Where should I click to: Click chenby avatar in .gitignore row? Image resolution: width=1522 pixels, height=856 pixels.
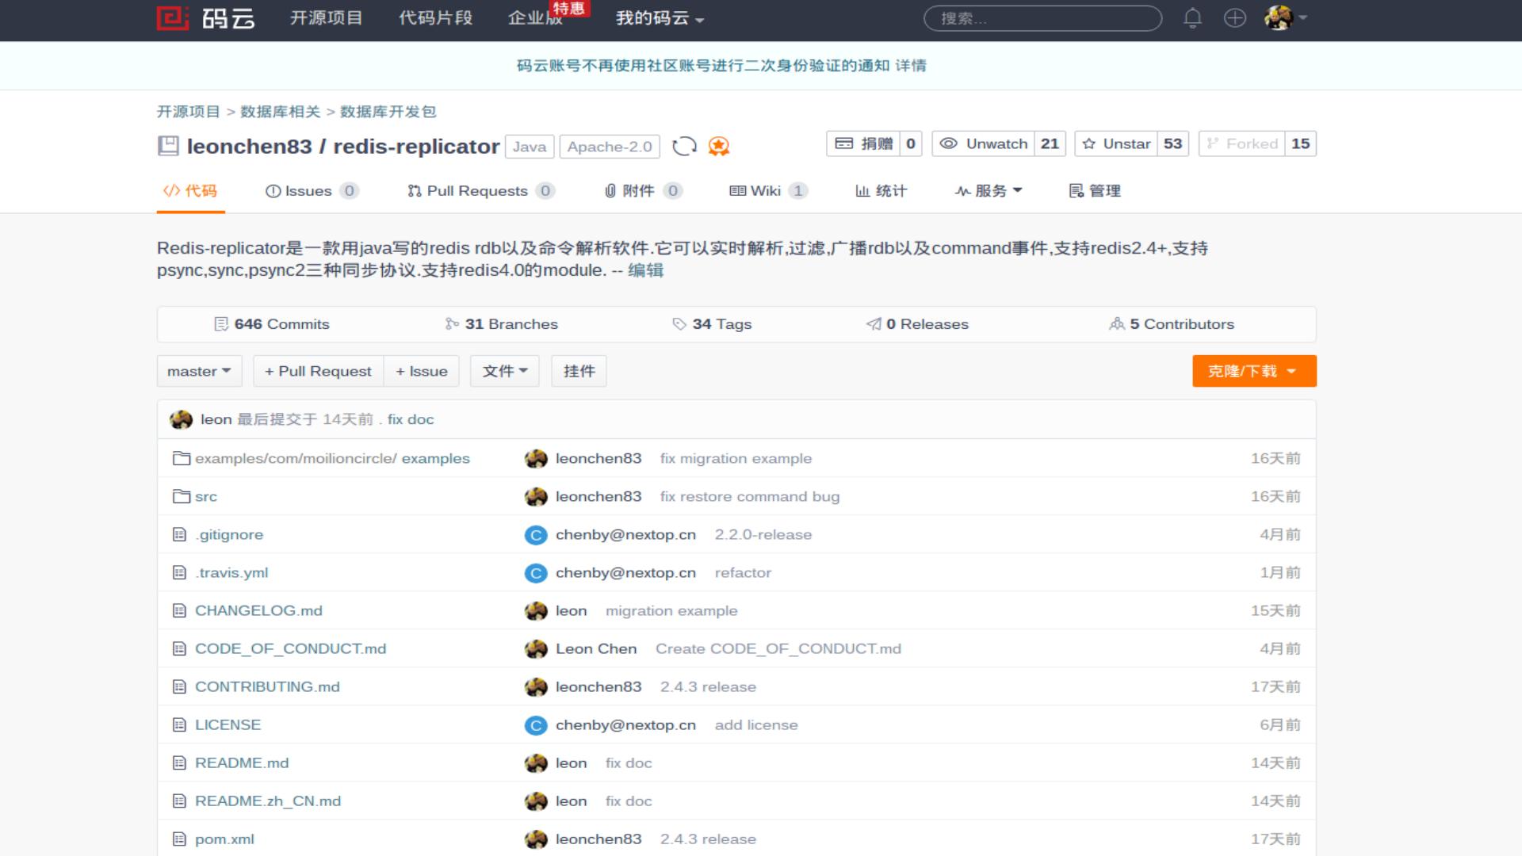536,535
